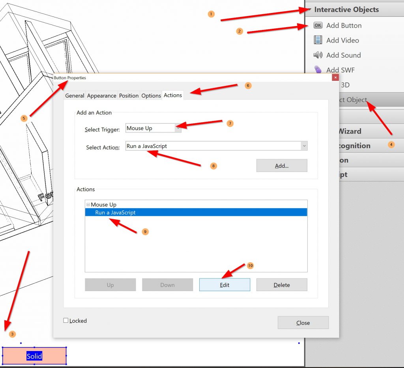Open the Options tab

pos(151,95)
